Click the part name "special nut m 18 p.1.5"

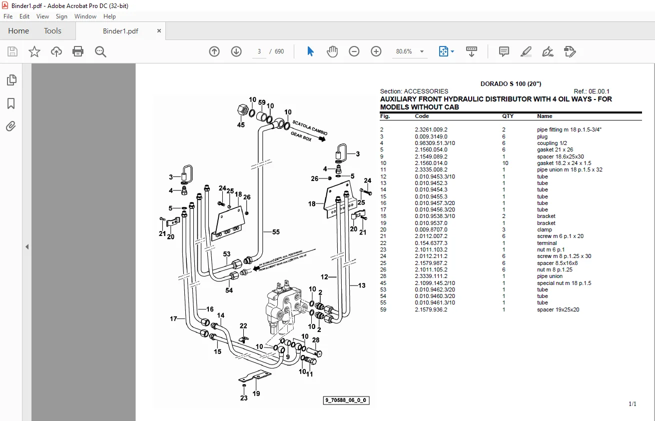[x=564, y=283]
